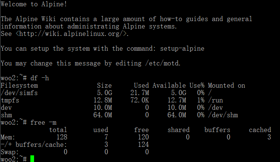Click the '128' total memory value
This screenshot has width=280, height=162.
[x=62, y=137]
